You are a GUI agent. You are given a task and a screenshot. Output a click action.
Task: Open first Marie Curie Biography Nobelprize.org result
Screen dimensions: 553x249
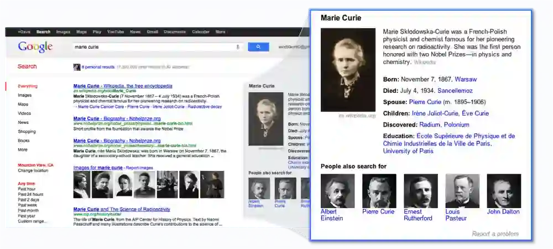117,118
